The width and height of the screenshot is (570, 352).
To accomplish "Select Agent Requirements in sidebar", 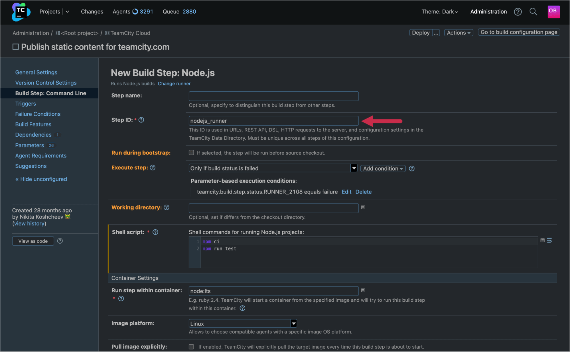I will [x=41, y=156].
